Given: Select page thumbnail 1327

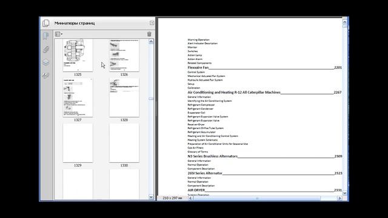Looking at the screenshot, I should (x=78, y=97).
